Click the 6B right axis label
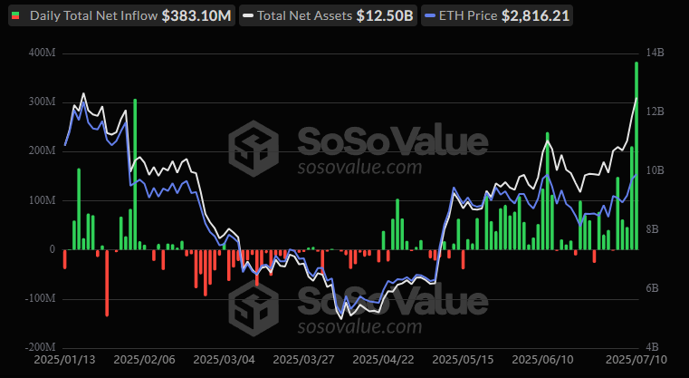 [655, 288]
